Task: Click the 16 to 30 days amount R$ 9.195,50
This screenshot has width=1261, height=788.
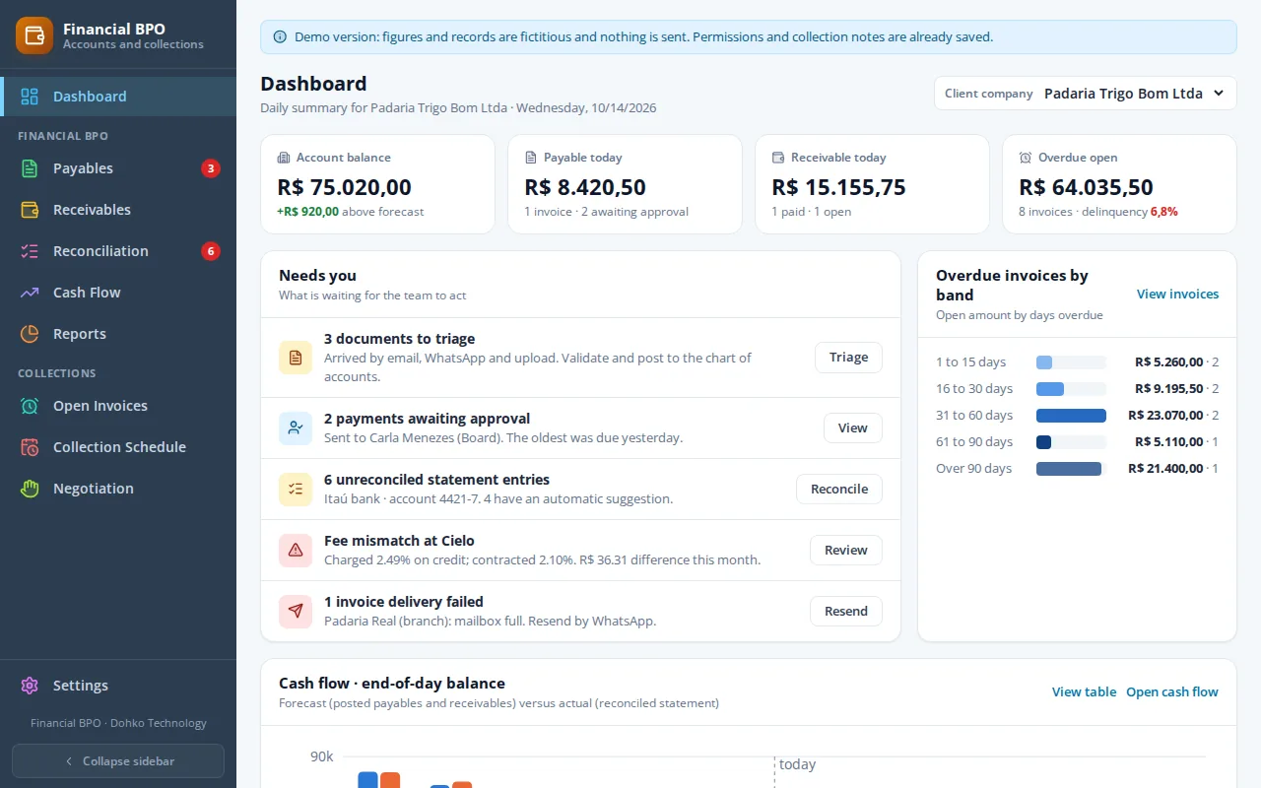Action: click(x=1168, y=389)
